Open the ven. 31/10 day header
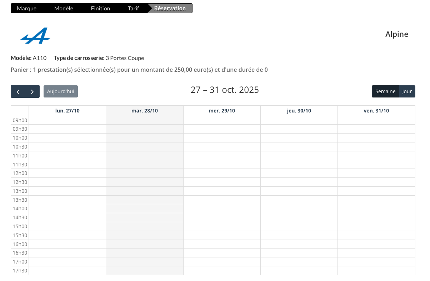430x281 pixels. click(x=376, y=111)
